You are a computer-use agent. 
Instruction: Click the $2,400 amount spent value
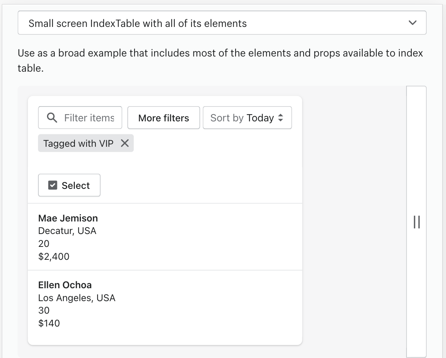point(54,256)
